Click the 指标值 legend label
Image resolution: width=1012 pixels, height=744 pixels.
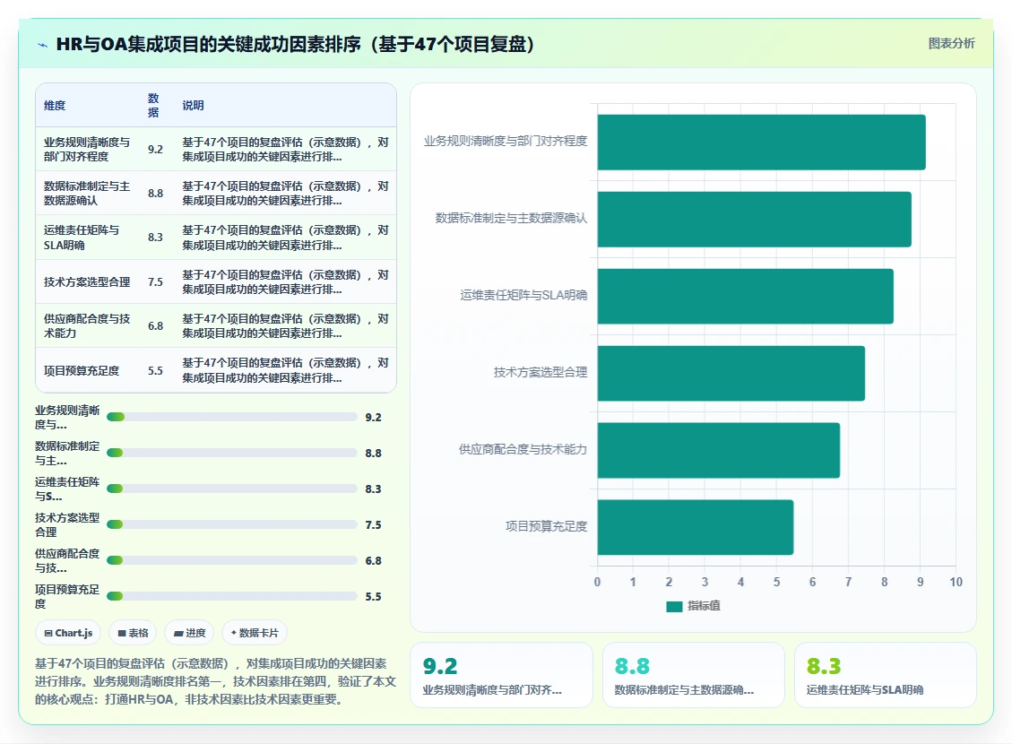coord(705,606)
